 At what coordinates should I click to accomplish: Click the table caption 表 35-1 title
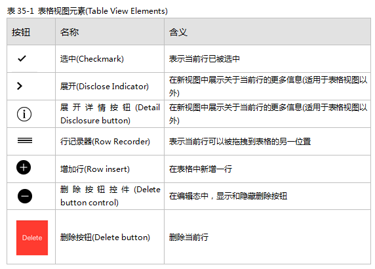pos(87,11)
